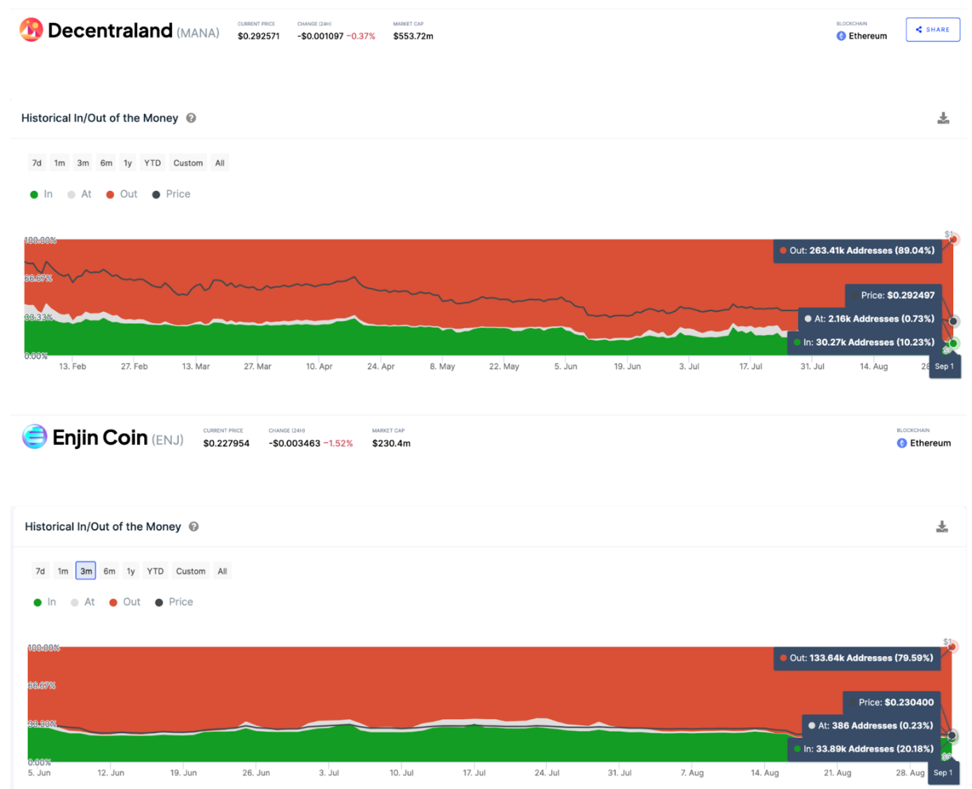Download the Decentraland chart data
This screenshot has width=972, height=789.
[943, 118]
